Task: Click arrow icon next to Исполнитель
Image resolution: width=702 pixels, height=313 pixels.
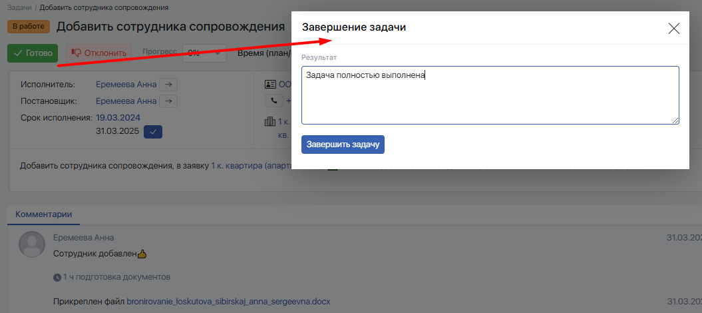Action: point(170,85)
